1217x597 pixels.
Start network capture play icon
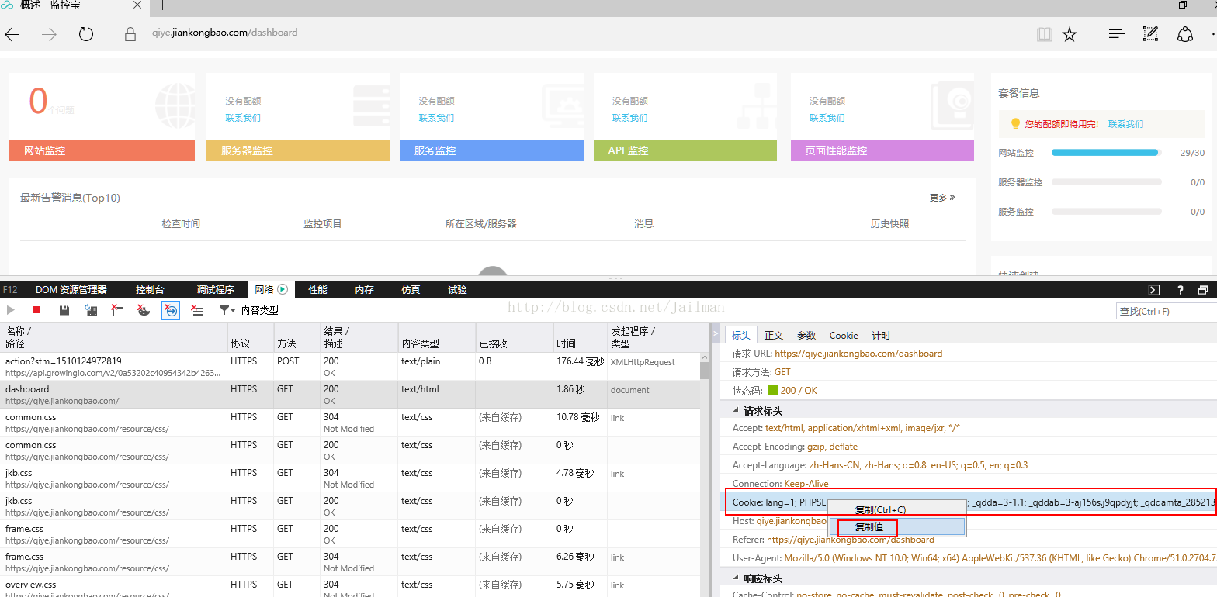(x=11, y=310)
